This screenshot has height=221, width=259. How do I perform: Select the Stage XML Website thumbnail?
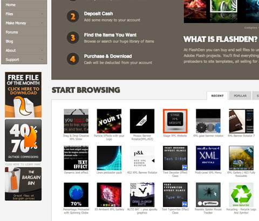coord(175,121)
